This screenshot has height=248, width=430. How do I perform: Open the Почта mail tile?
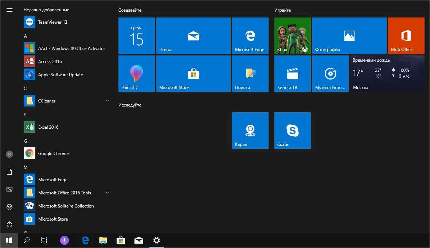(x=193, y=36)
